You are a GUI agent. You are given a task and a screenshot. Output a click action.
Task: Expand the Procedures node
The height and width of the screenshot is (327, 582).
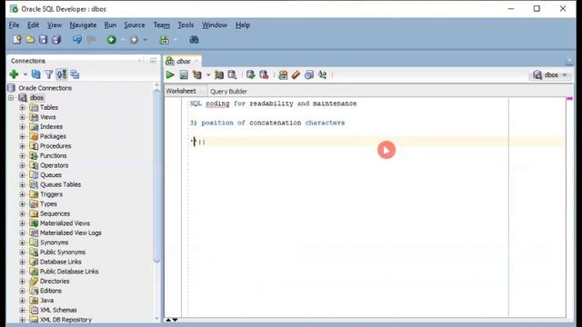(22, 146)
